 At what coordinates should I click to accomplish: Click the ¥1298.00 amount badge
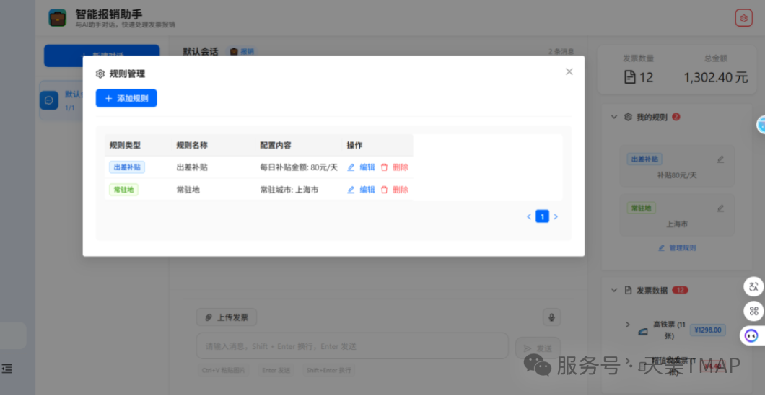pyautogui.click(x=708, y=330)
